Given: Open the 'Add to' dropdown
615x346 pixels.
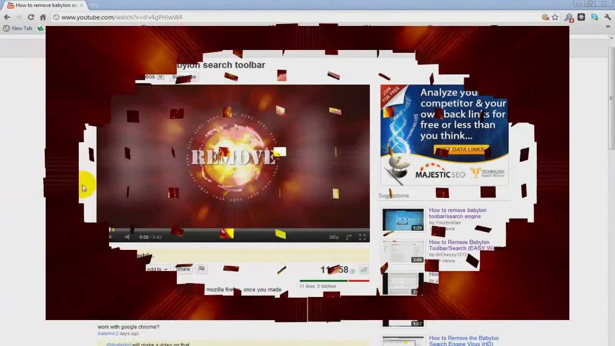Looking at the screenshot, I should (157, 269).
